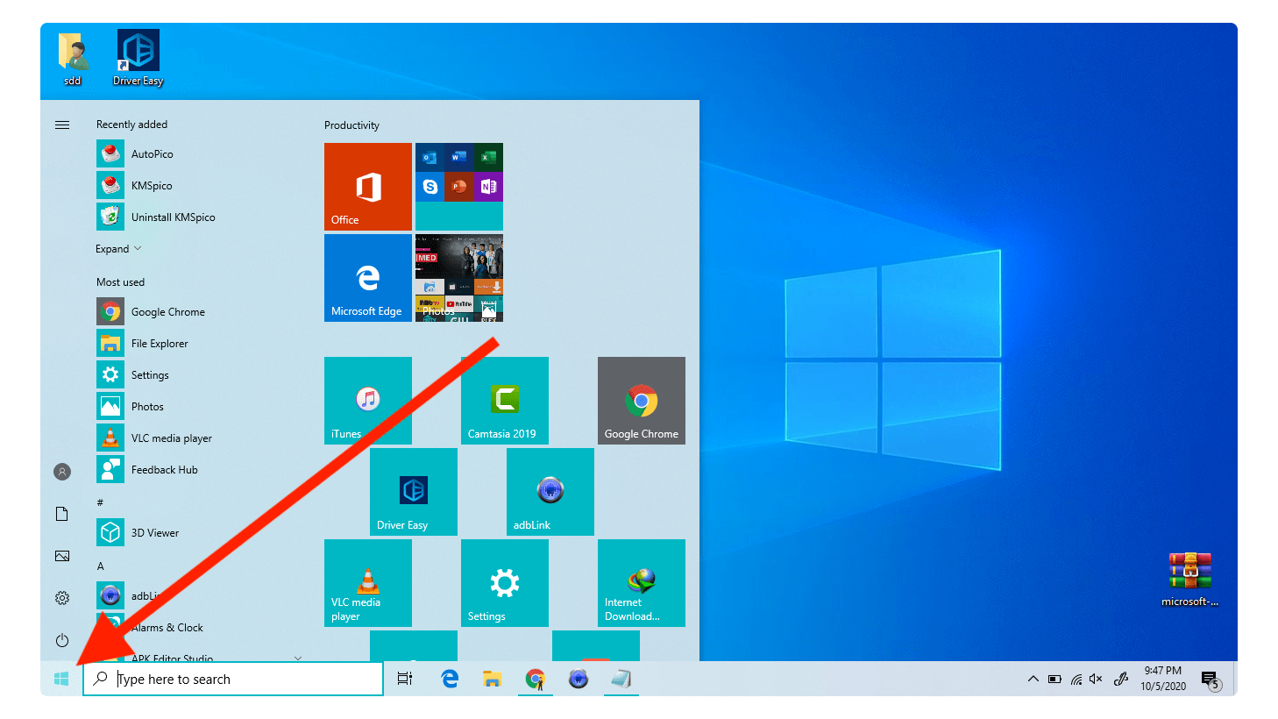Viewport: 1278px width, 719px height.
Task: Open the VLC media player tile
Action: pyautogui.click(x=367, y=583)
